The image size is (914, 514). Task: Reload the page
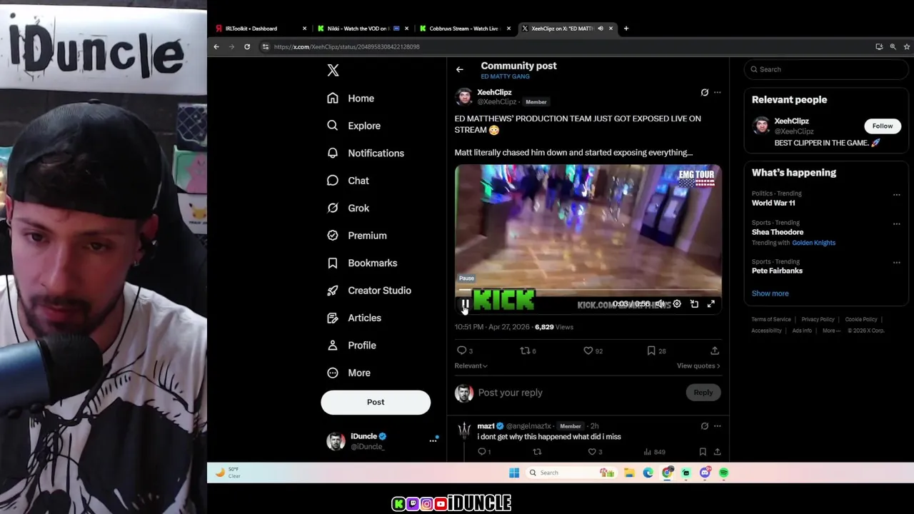(x=247, y=47)
